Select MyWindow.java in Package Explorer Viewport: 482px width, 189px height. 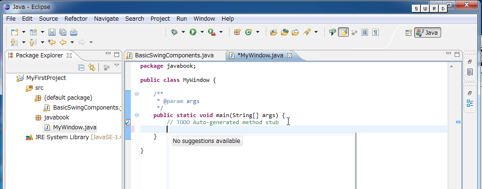(74, 127)
